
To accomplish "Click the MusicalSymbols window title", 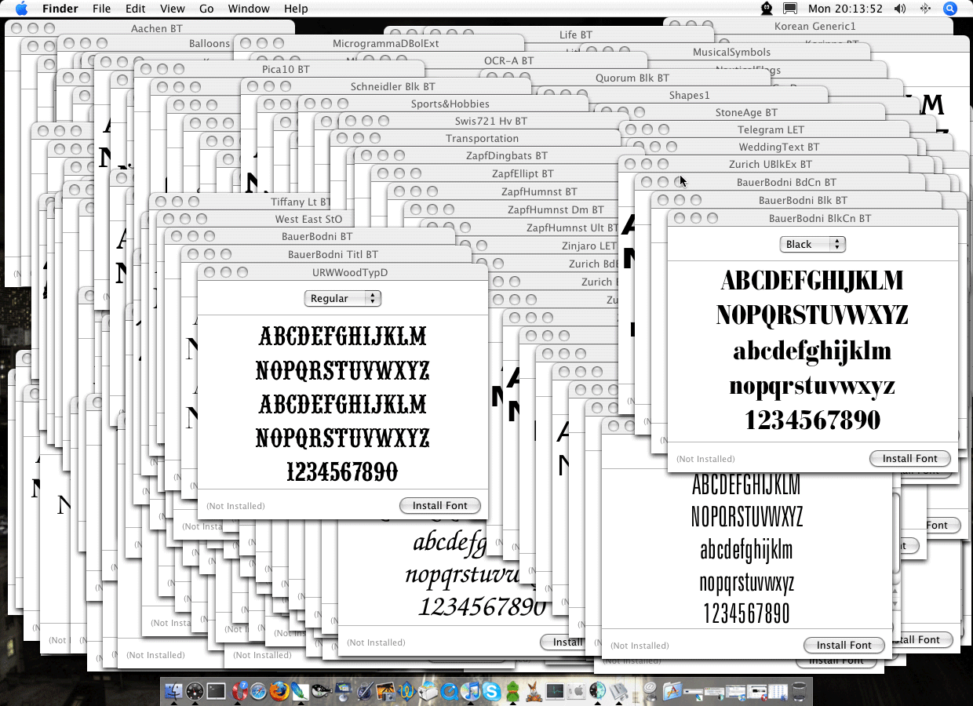I will point(732,52).
